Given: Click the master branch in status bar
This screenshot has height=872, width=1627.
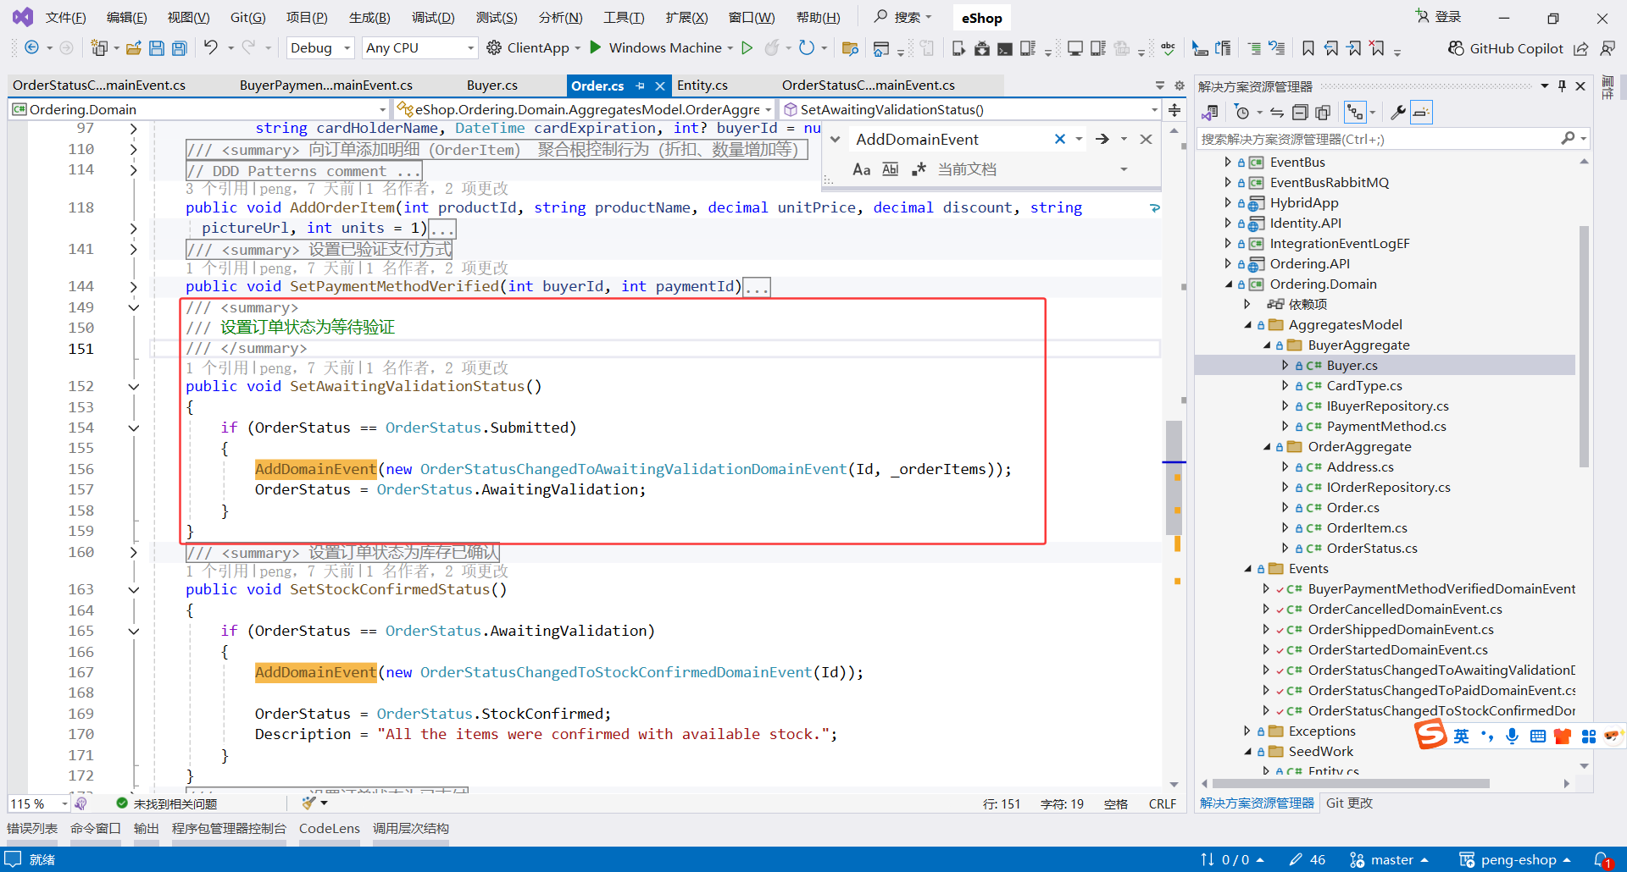Looking at the screenshot, I should pos(1390,859).
